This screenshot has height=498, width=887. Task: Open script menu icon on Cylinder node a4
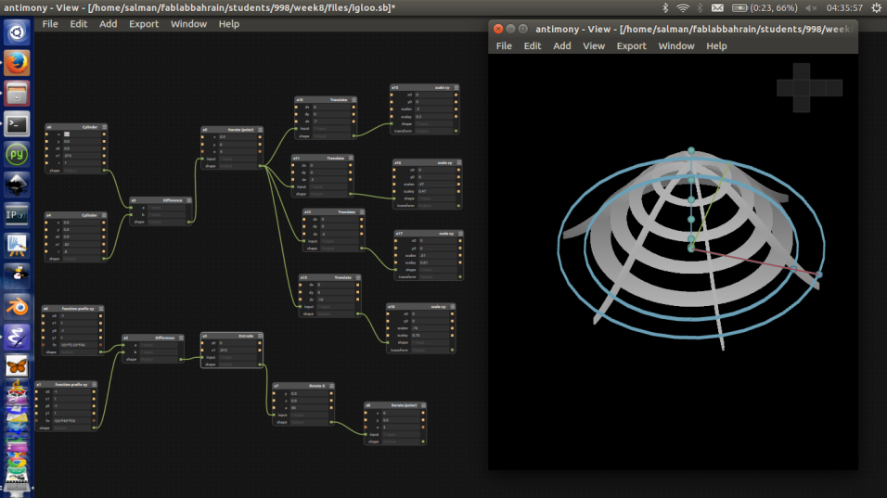click(104, 215)
